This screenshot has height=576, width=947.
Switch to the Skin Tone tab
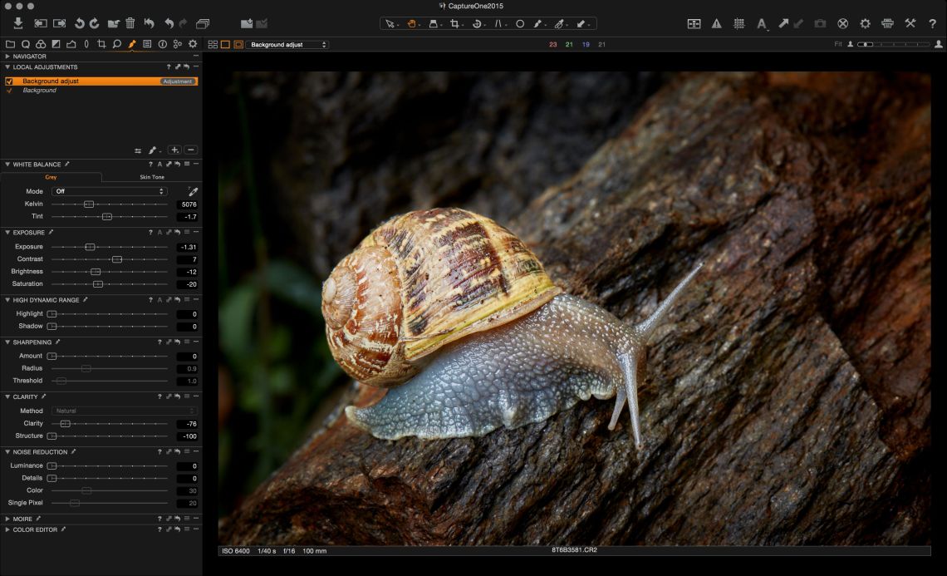(x=151, y=177)
